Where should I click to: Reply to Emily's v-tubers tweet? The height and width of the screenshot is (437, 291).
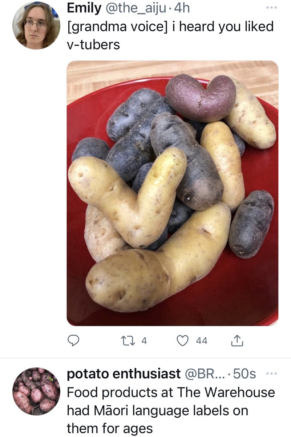(74, 340)
